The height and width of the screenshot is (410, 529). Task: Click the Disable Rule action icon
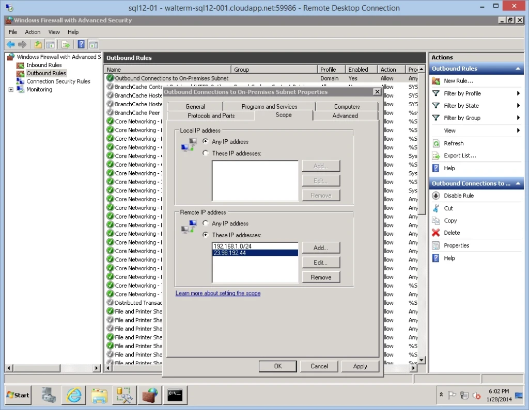tap(435, 195)
